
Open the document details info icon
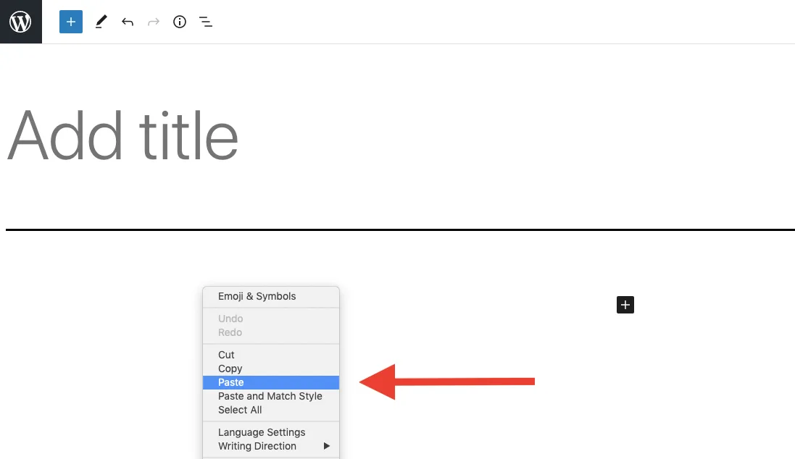[x=180, y=22]
